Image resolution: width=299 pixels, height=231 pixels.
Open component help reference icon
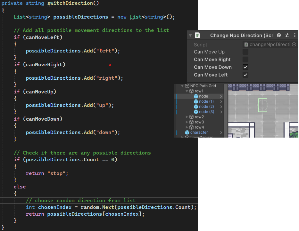tap(279, 36)
